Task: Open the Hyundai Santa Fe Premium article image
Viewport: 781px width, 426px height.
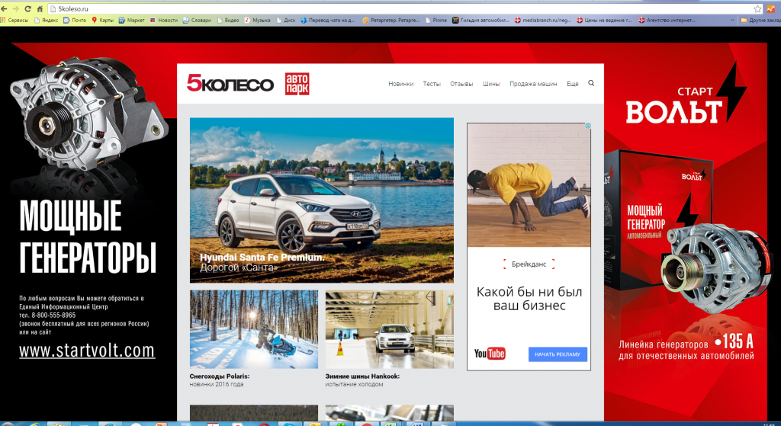Action: click(x=322, y=200)
